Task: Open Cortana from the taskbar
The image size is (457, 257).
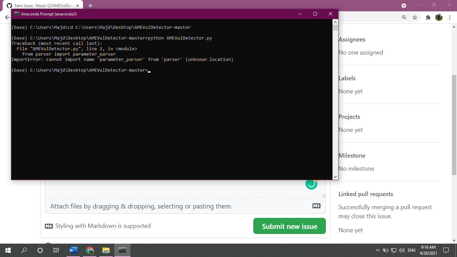Action: tap(40, 250)
